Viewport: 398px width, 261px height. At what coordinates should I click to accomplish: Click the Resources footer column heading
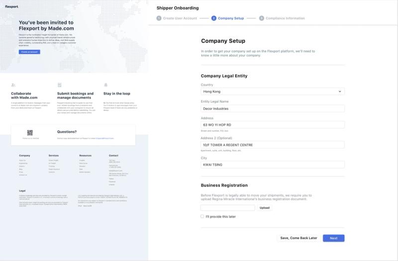pos(85,156)
